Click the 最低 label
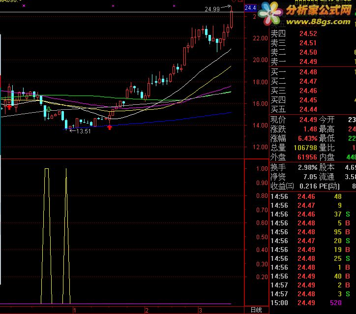 pyautogui.click(x=326, y=138)
